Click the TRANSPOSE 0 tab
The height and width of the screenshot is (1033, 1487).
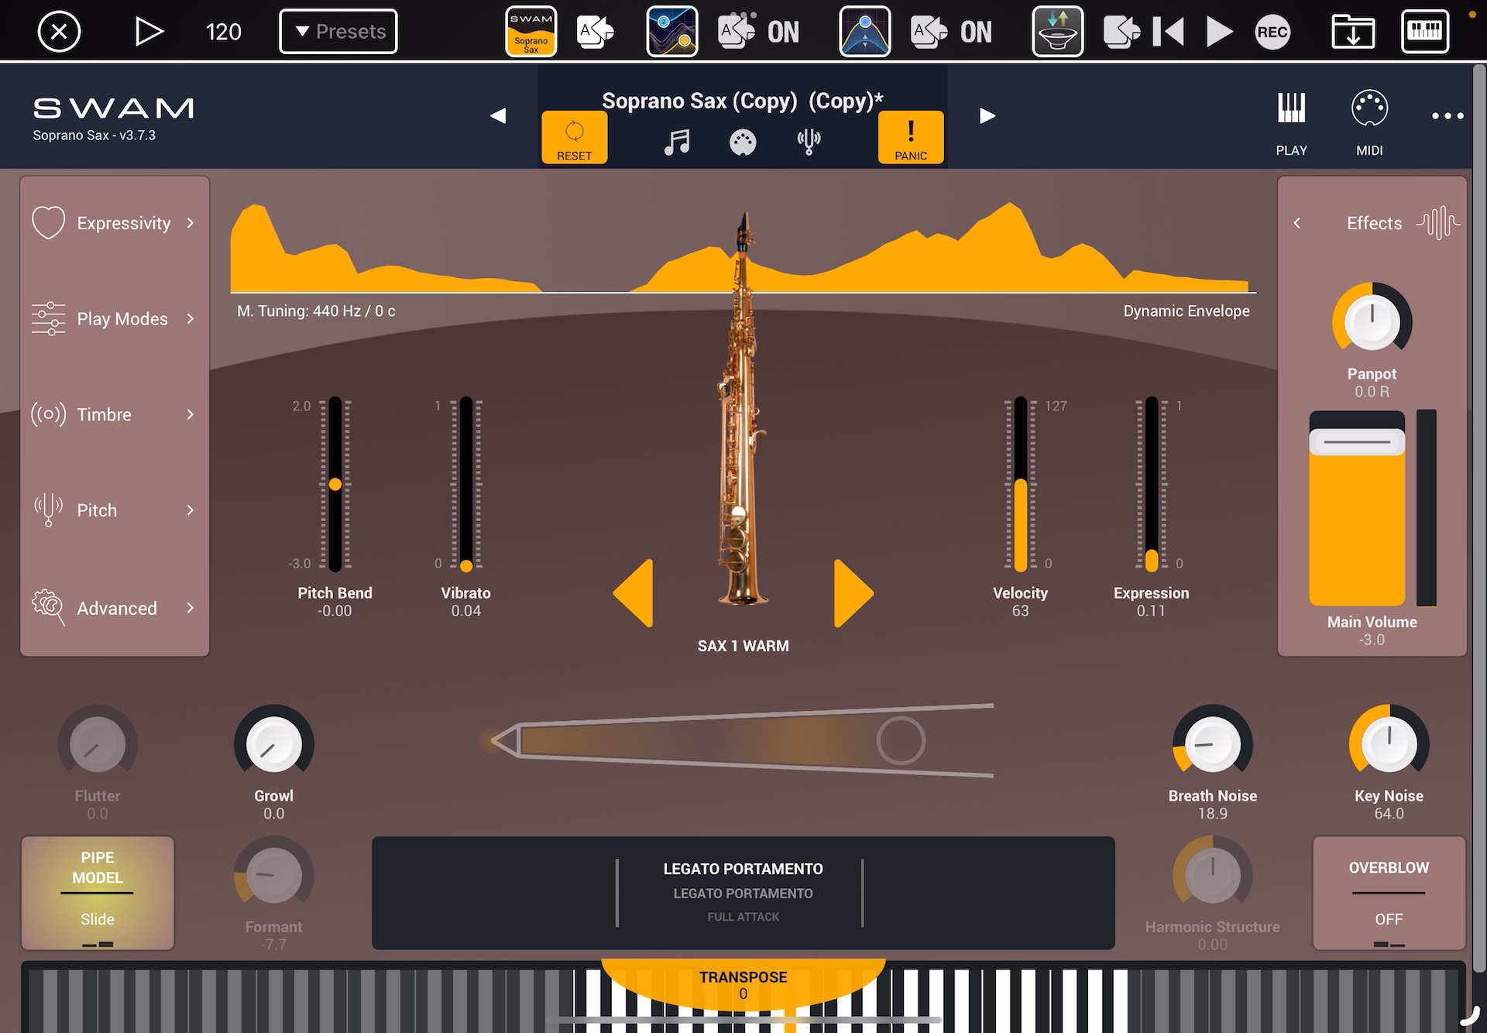click(x=743, y=984)
